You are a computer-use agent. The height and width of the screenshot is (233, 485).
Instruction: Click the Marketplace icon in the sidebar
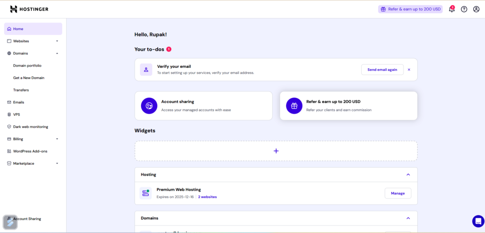coord(9,163)
